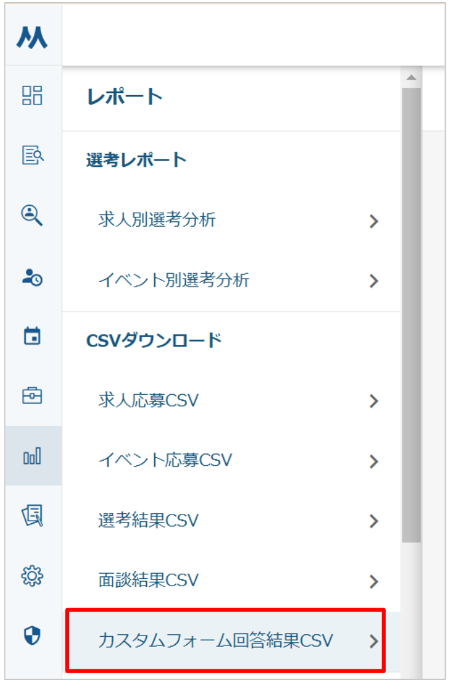Select the bar chart reports icon
The height and width of the screenshot is (684, 453).
coord(32,456)
